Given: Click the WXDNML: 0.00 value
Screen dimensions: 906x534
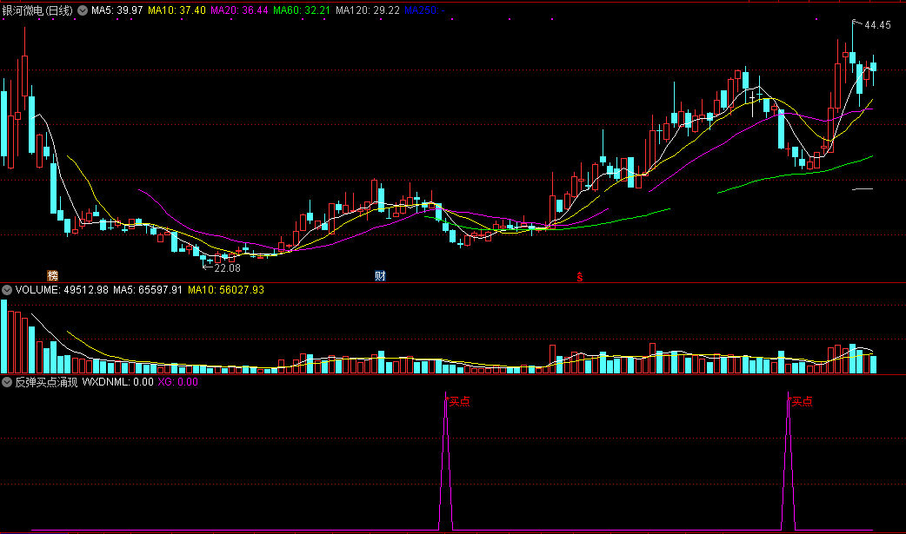Looking at the screenshot, I should pos(118,381).
